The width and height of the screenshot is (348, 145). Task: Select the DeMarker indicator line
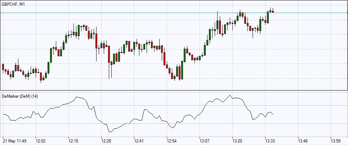pyautogui.click(x=138, y=114)
